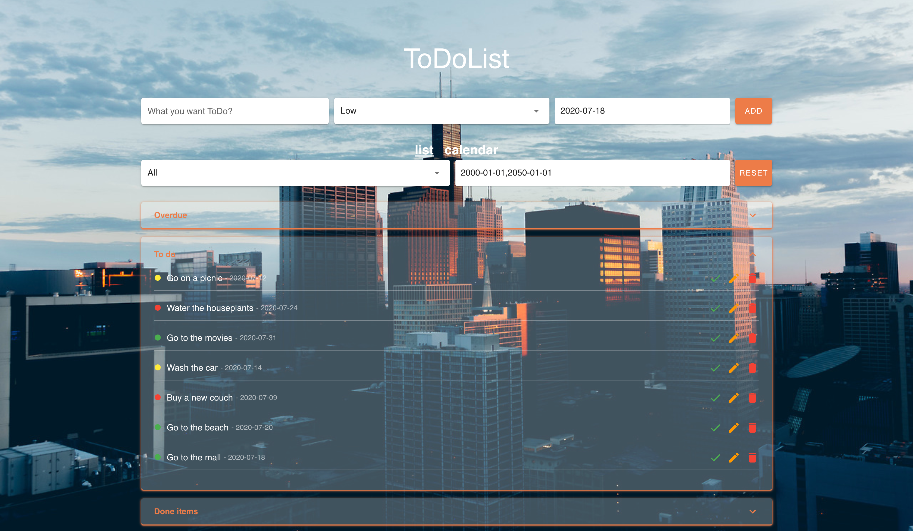Screen dimensions: 913x531
Task: Delete the Go on a picnic task
Action: [752, 278]
